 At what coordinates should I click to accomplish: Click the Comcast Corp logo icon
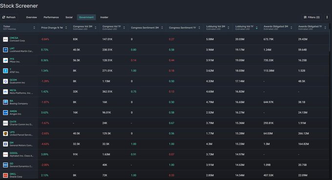click(5, 39)
